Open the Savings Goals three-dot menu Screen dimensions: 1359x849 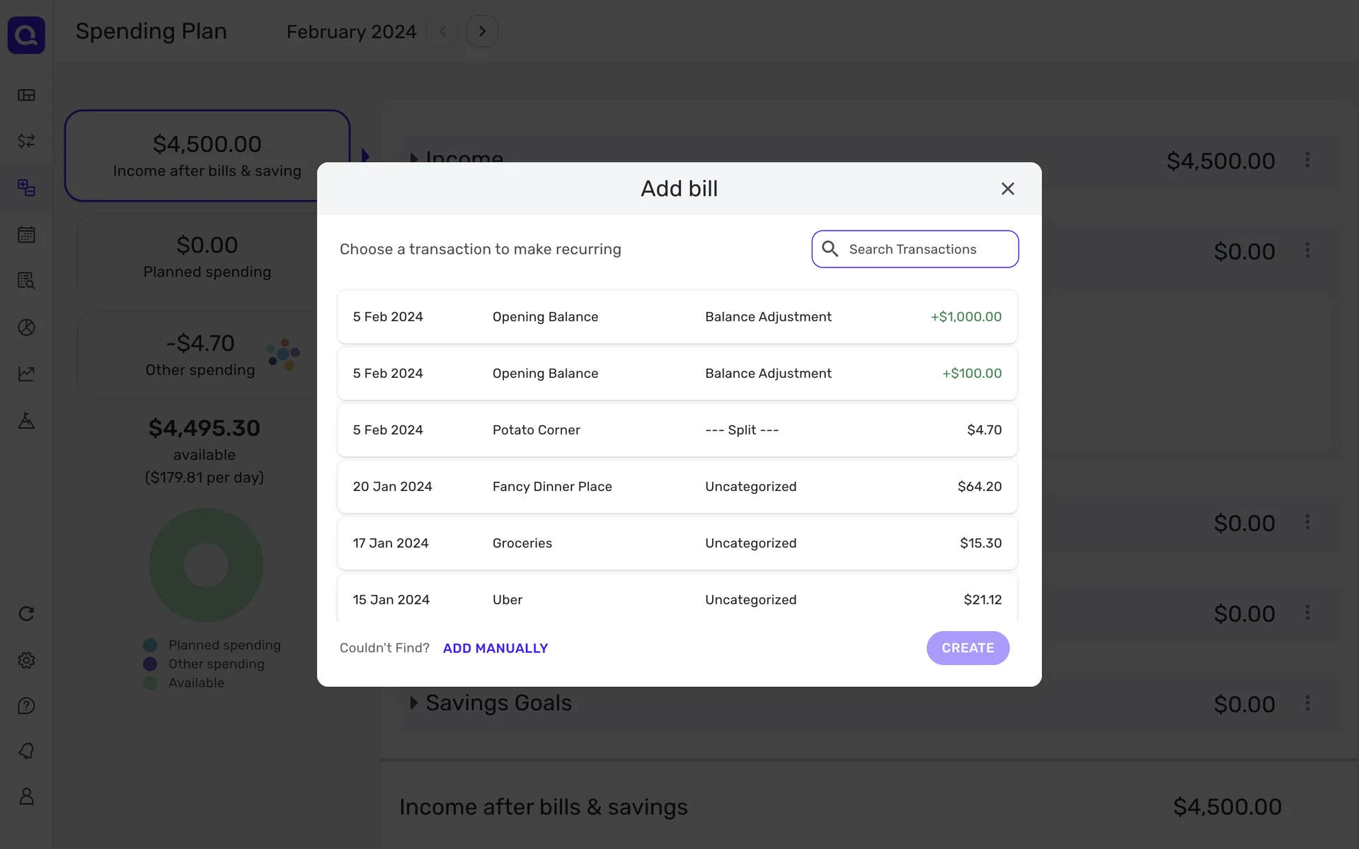click(1307, 703)
